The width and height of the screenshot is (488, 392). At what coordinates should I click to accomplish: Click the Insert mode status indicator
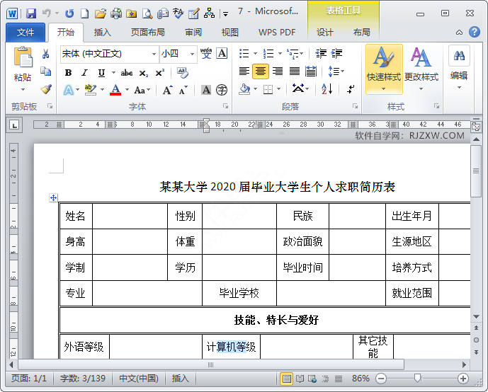(180, 379)
